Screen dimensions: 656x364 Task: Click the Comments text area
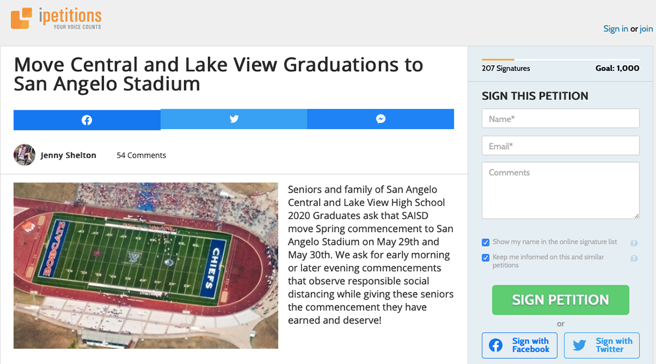click(x=560, y=190)
